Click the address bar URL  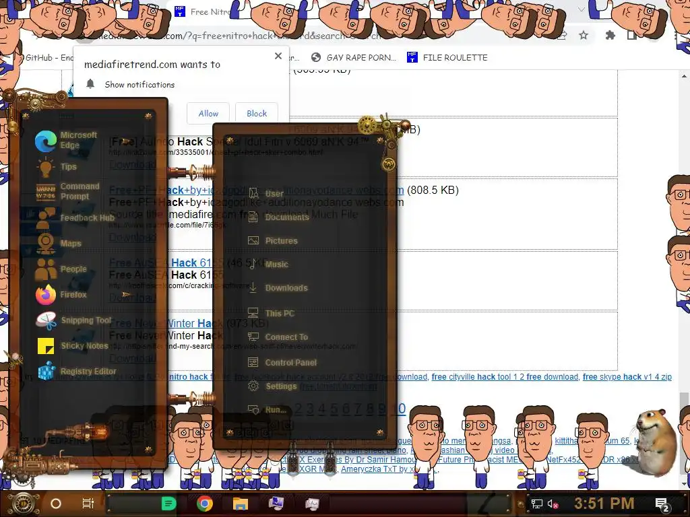[238, 36]
